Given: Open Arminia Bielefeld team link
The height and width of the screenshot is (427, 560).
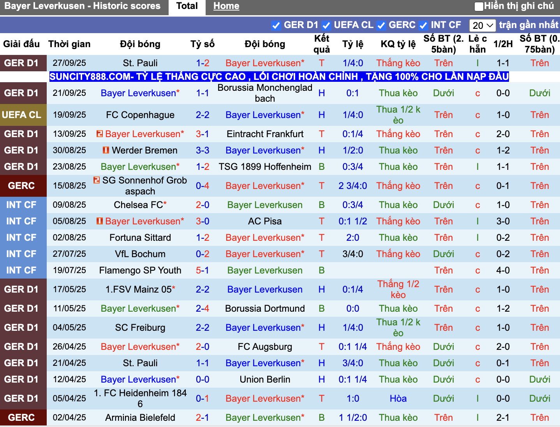Looking at the screenshot, I should pyautogui.click(x=140, y=418).
